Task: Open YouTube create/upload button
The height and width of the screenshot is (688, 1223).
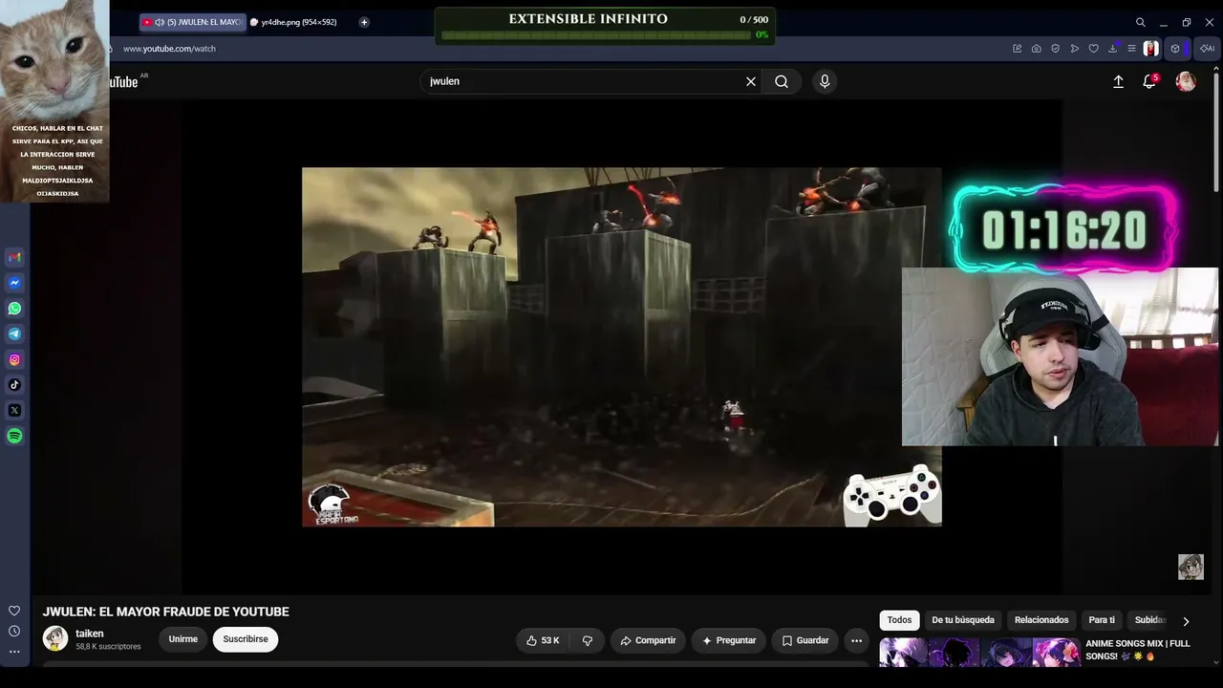Action: point(1118,82)
